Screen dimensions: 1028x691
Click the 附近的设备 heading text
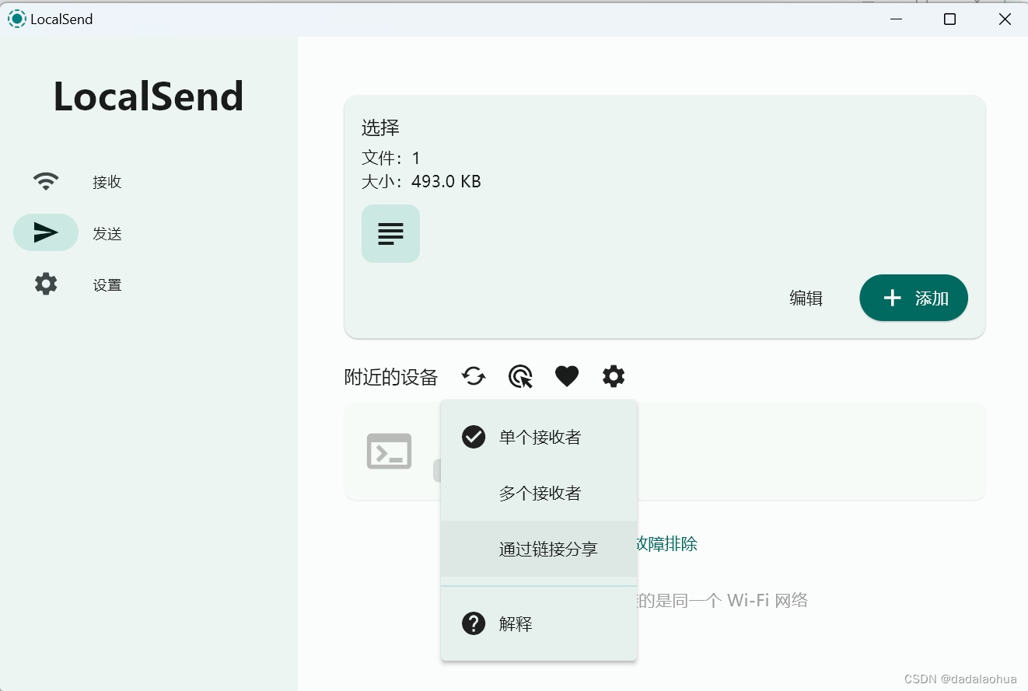pos(391,377)
